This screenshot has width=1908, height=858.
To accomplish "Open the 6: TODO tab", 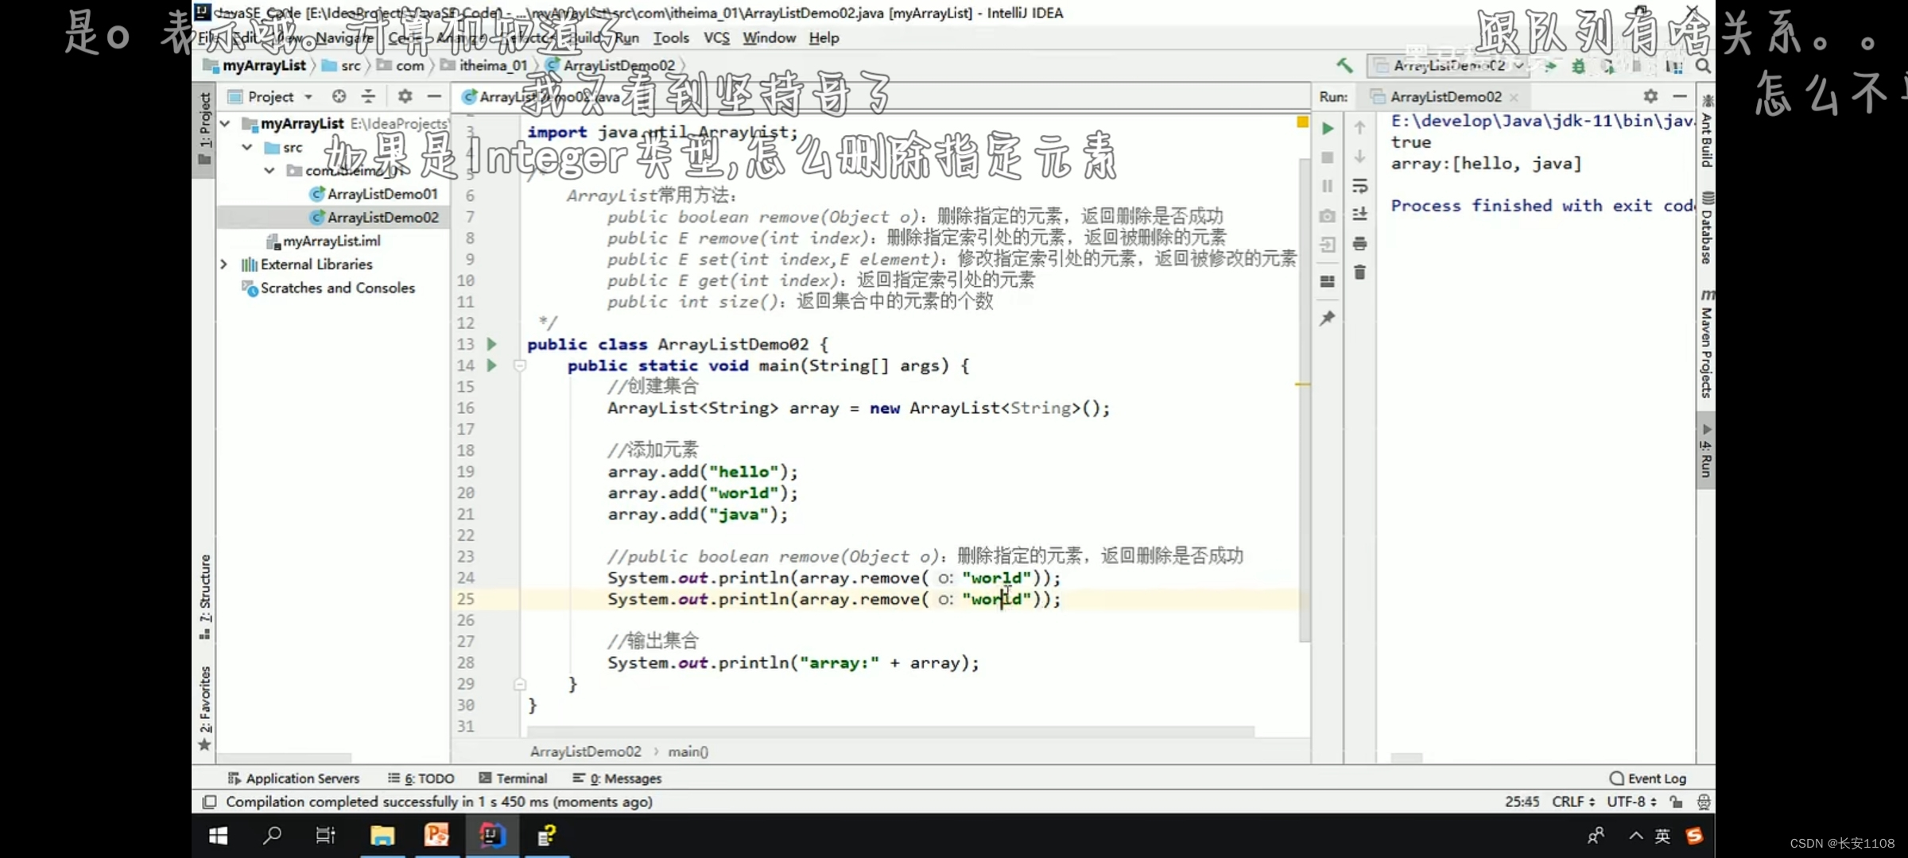I will (421, 779).
